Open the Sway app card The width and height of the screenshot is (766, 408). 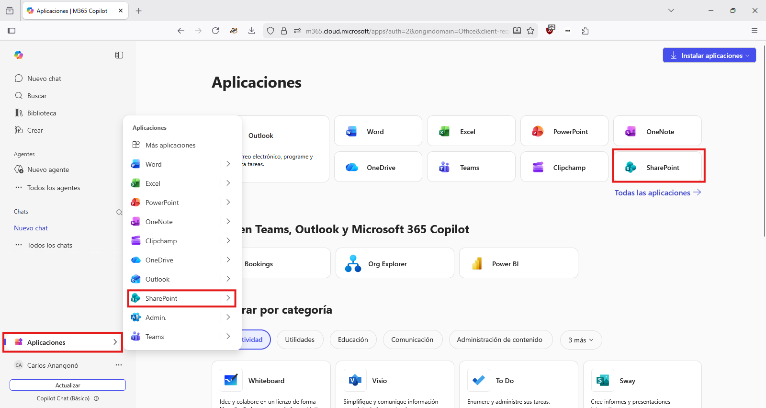pyautogui.click(x=642, y=385)
